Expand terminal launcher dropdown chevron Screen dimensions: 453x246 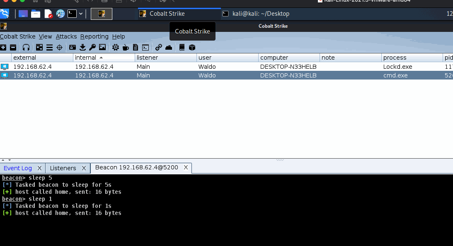click(x=81, y=14)
